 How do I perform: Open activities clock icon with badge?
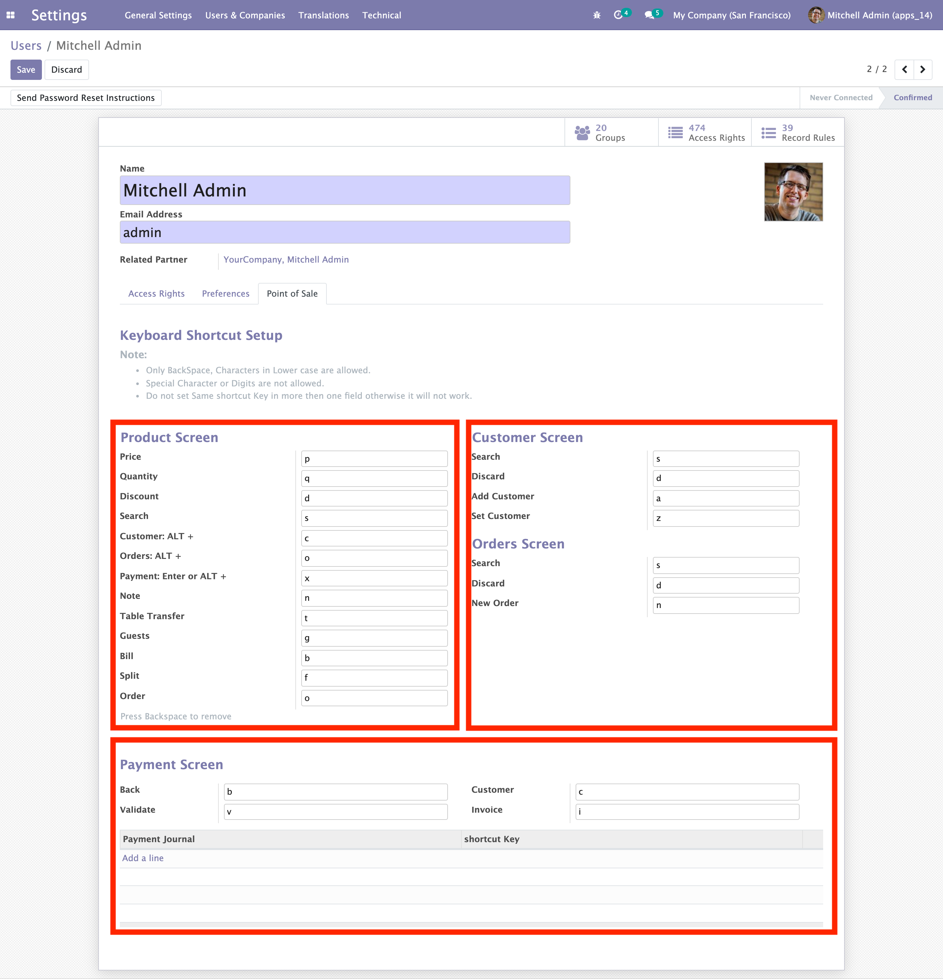pos(619,15)
